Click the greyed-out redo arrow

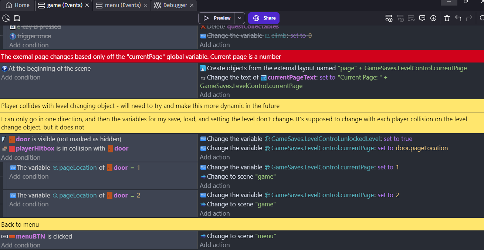pyautogui.click(x=469, y=18)
